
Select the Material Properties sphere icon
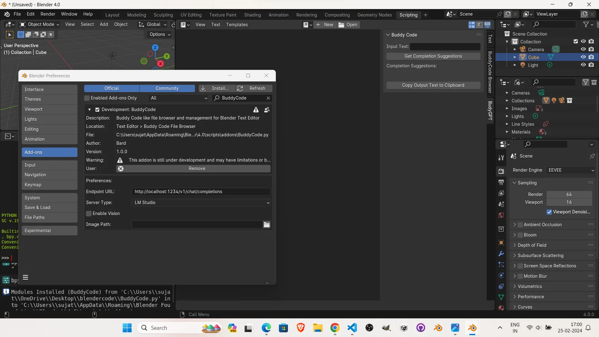coord(501,307)
